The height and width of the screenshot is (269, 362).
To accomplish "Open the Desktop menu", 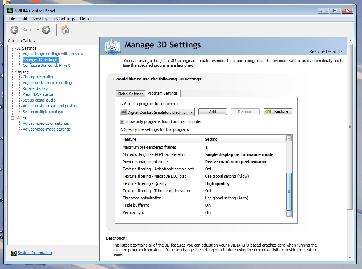I will (40, 18).
